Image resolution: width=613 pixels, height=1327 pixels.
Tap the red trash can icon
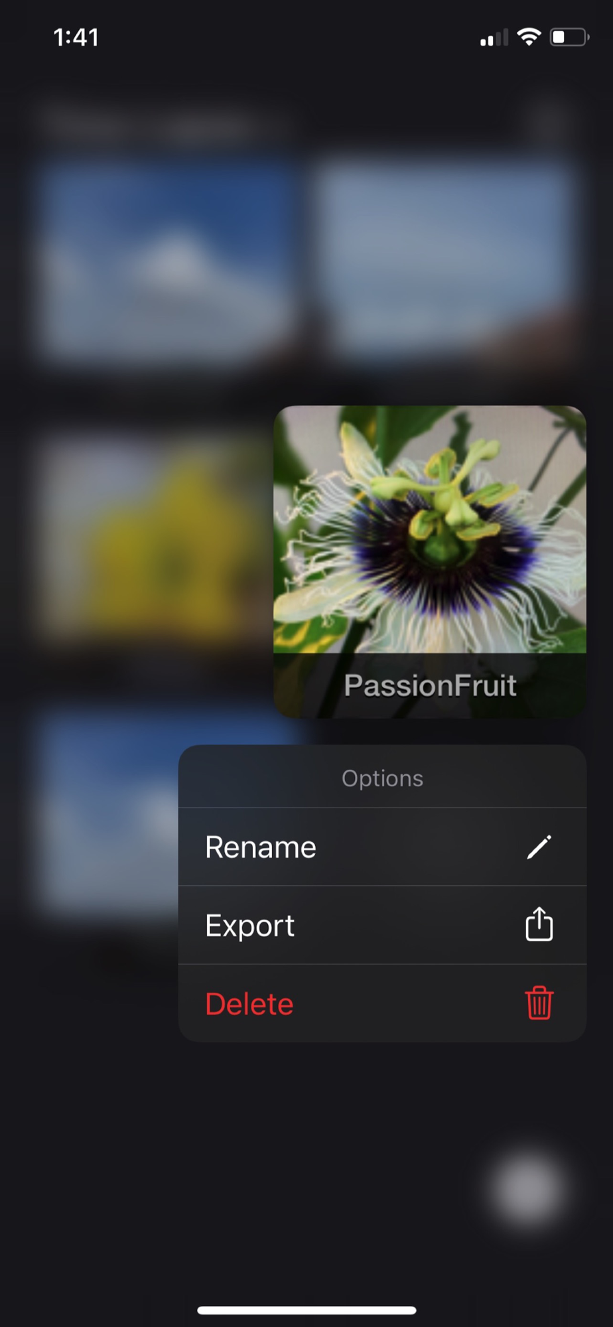(539, 1003)
